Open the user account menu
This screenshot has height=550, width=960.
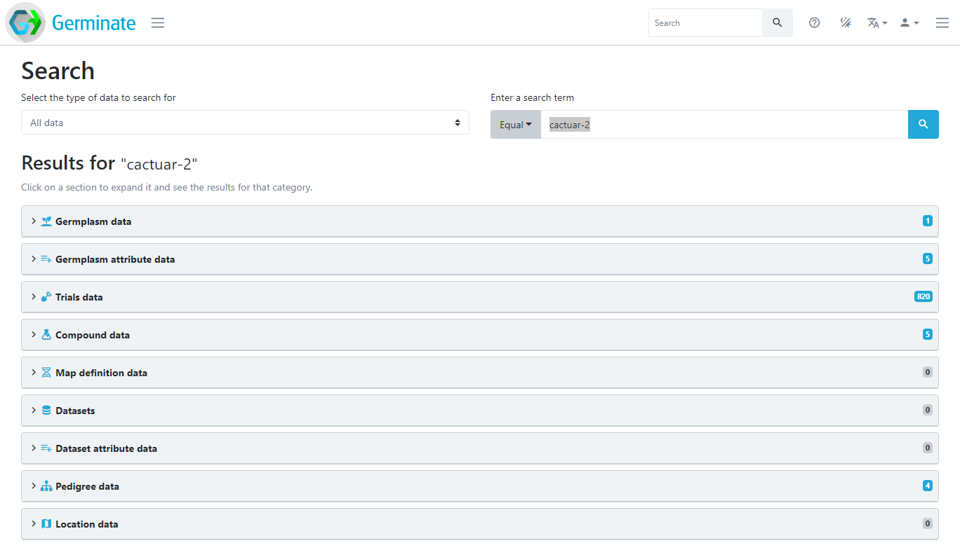pyautogui.click(x=909, y=22)
